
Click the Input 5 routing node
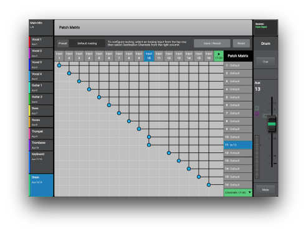pyautogui.click(x=99, y=97)
